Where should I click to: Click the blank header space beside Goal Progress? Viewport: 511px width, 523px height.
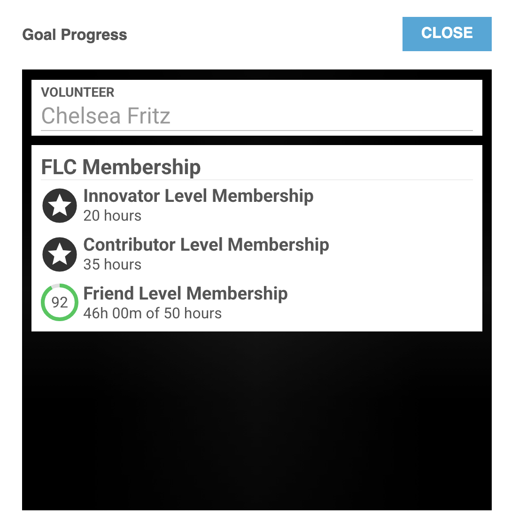[x=263, y=35]
